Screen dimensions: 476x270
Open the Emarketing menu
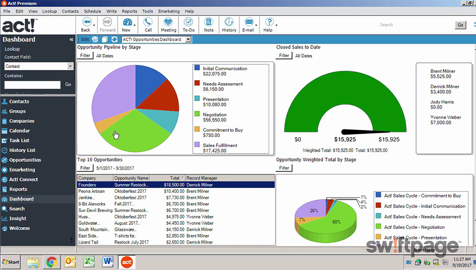click(x=169, y=11)
